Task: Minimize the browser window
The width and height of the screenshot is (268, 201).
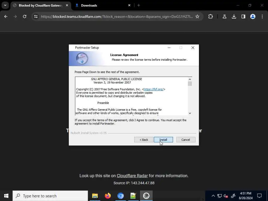Action: 238,5
